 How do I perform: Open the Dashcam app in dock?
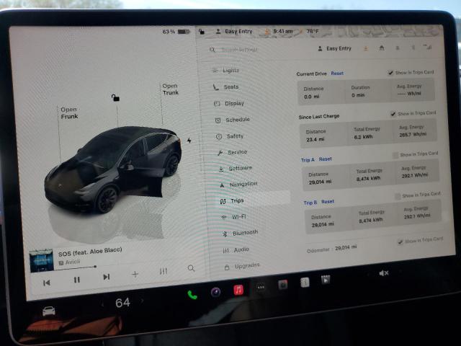tap(283, 285)
